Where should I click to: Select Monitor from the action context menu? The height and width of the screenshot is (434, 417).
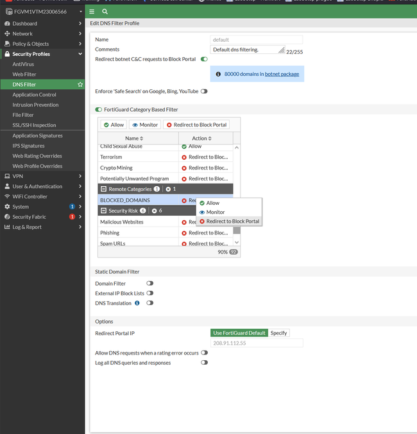click(216, 212)
